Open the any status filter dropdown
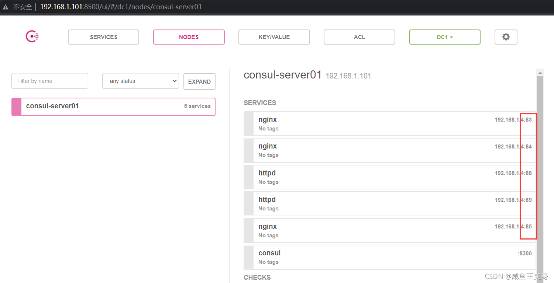Image resolution: width=554 pixels, height=283 pixels. 141,81
